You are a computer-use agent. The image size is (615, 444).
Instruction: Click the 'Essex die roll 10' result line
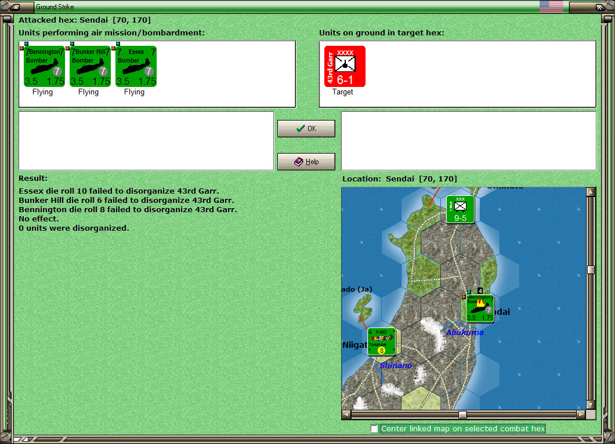[119, 191]
